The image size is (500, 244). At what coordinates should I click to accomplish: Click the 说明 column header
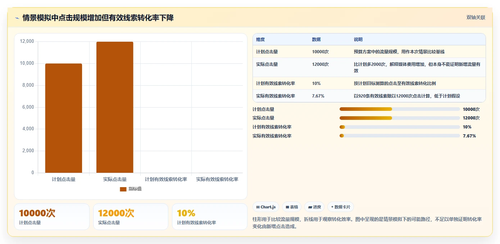pyautogui.click(x=358, y=40)
